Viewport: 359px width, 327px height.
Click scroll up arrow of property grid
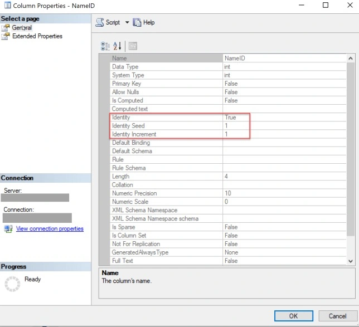[x=351, y=58]
